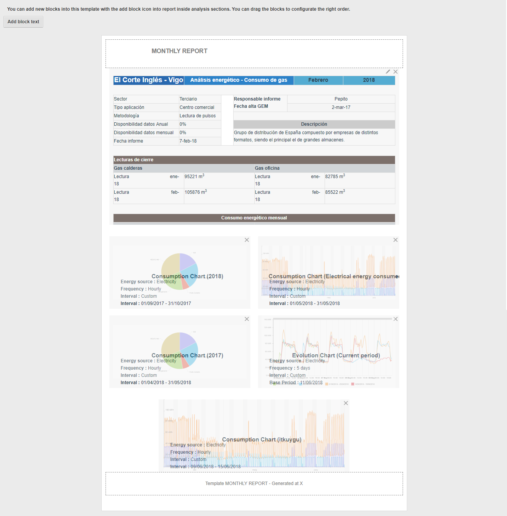The image size is (507, 516).
Task: Click the template footer text Generated at X
Action: point(254,484)
